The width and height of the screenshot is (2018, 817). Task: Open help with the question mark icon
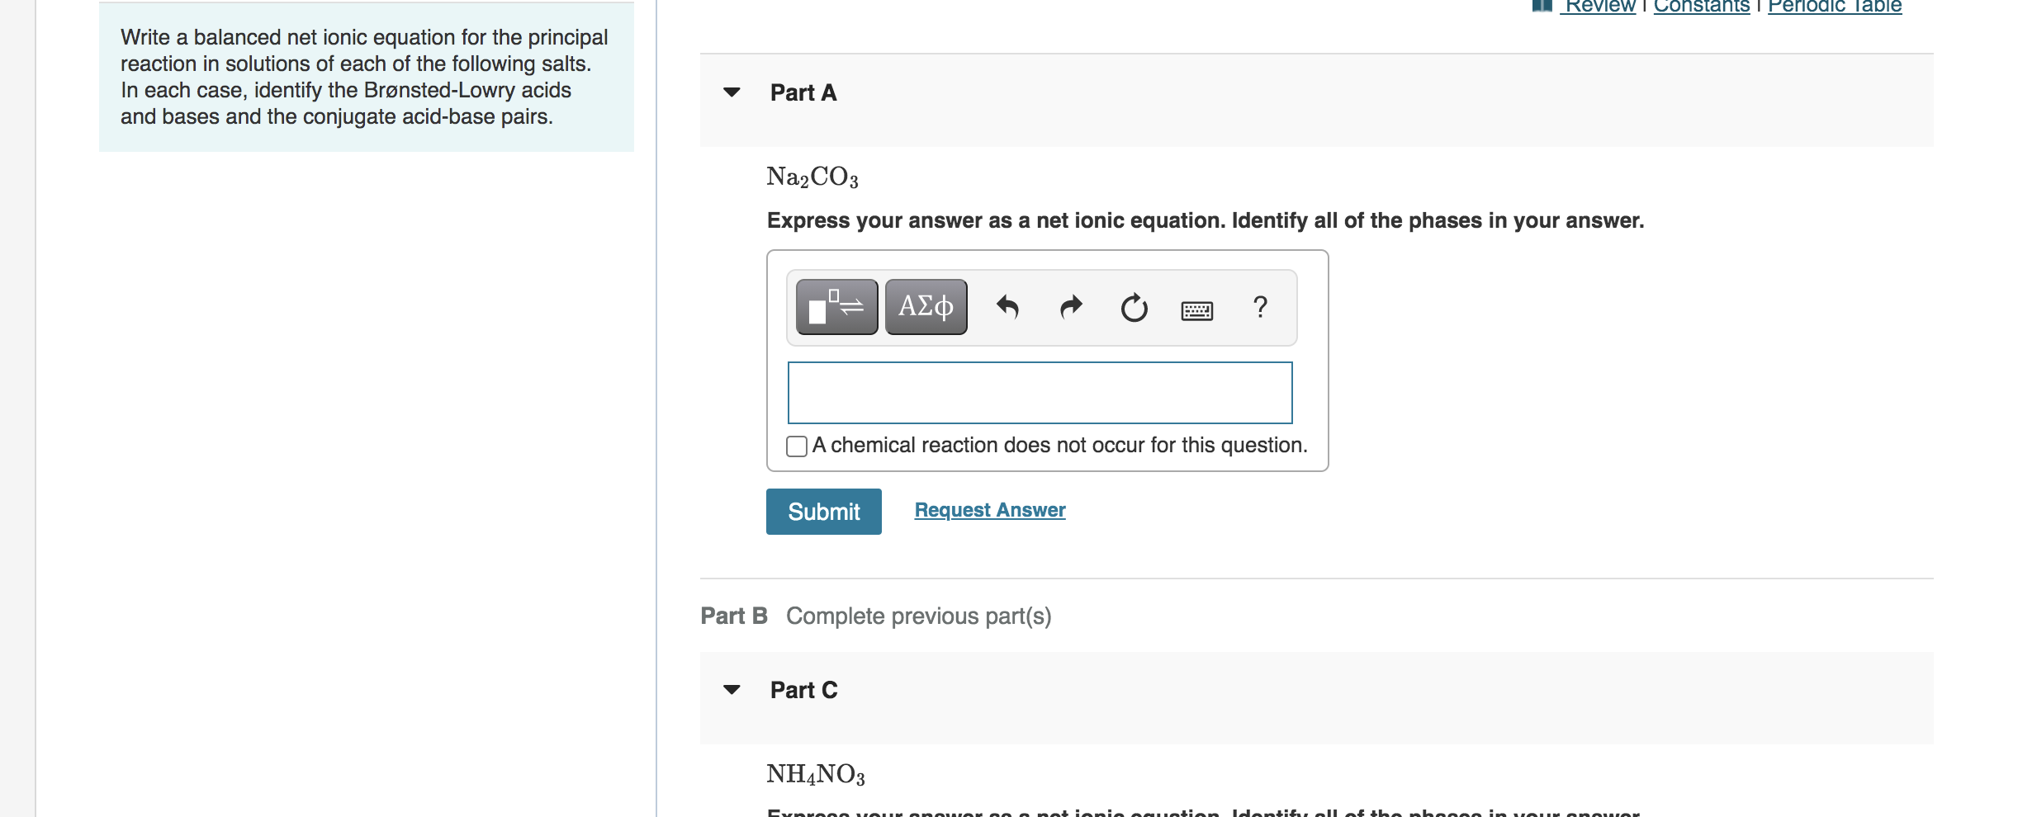pyautogui.click(x=1258, y=307)
